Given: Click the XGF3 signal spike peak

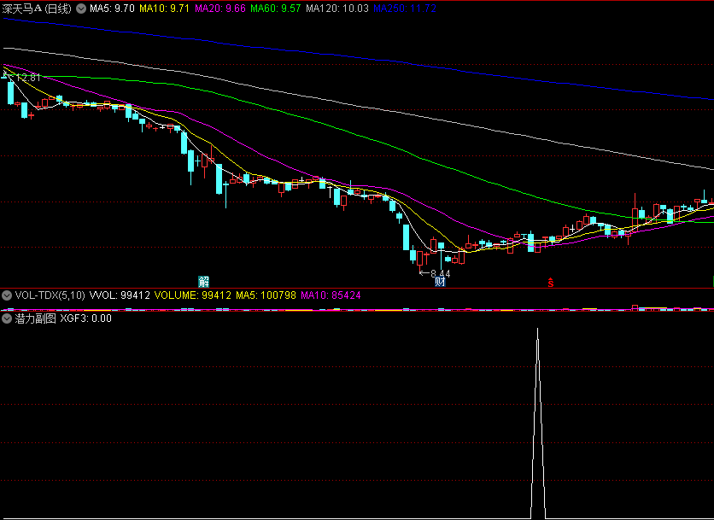Looking at the screenshot, I should coord(538,329).
